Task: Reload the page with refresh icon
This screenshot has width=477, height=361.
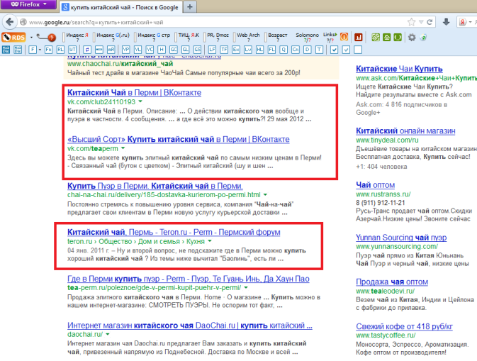Action: click(x=430, y=22)
